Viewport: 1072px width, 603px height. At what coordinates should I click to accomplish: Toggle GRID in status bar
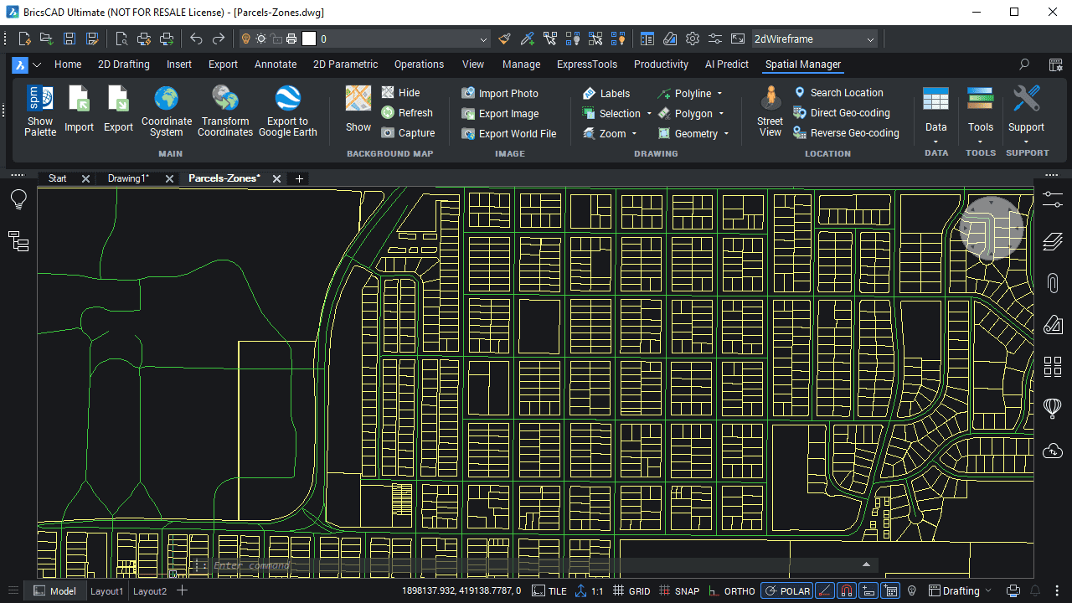point(631,591)
